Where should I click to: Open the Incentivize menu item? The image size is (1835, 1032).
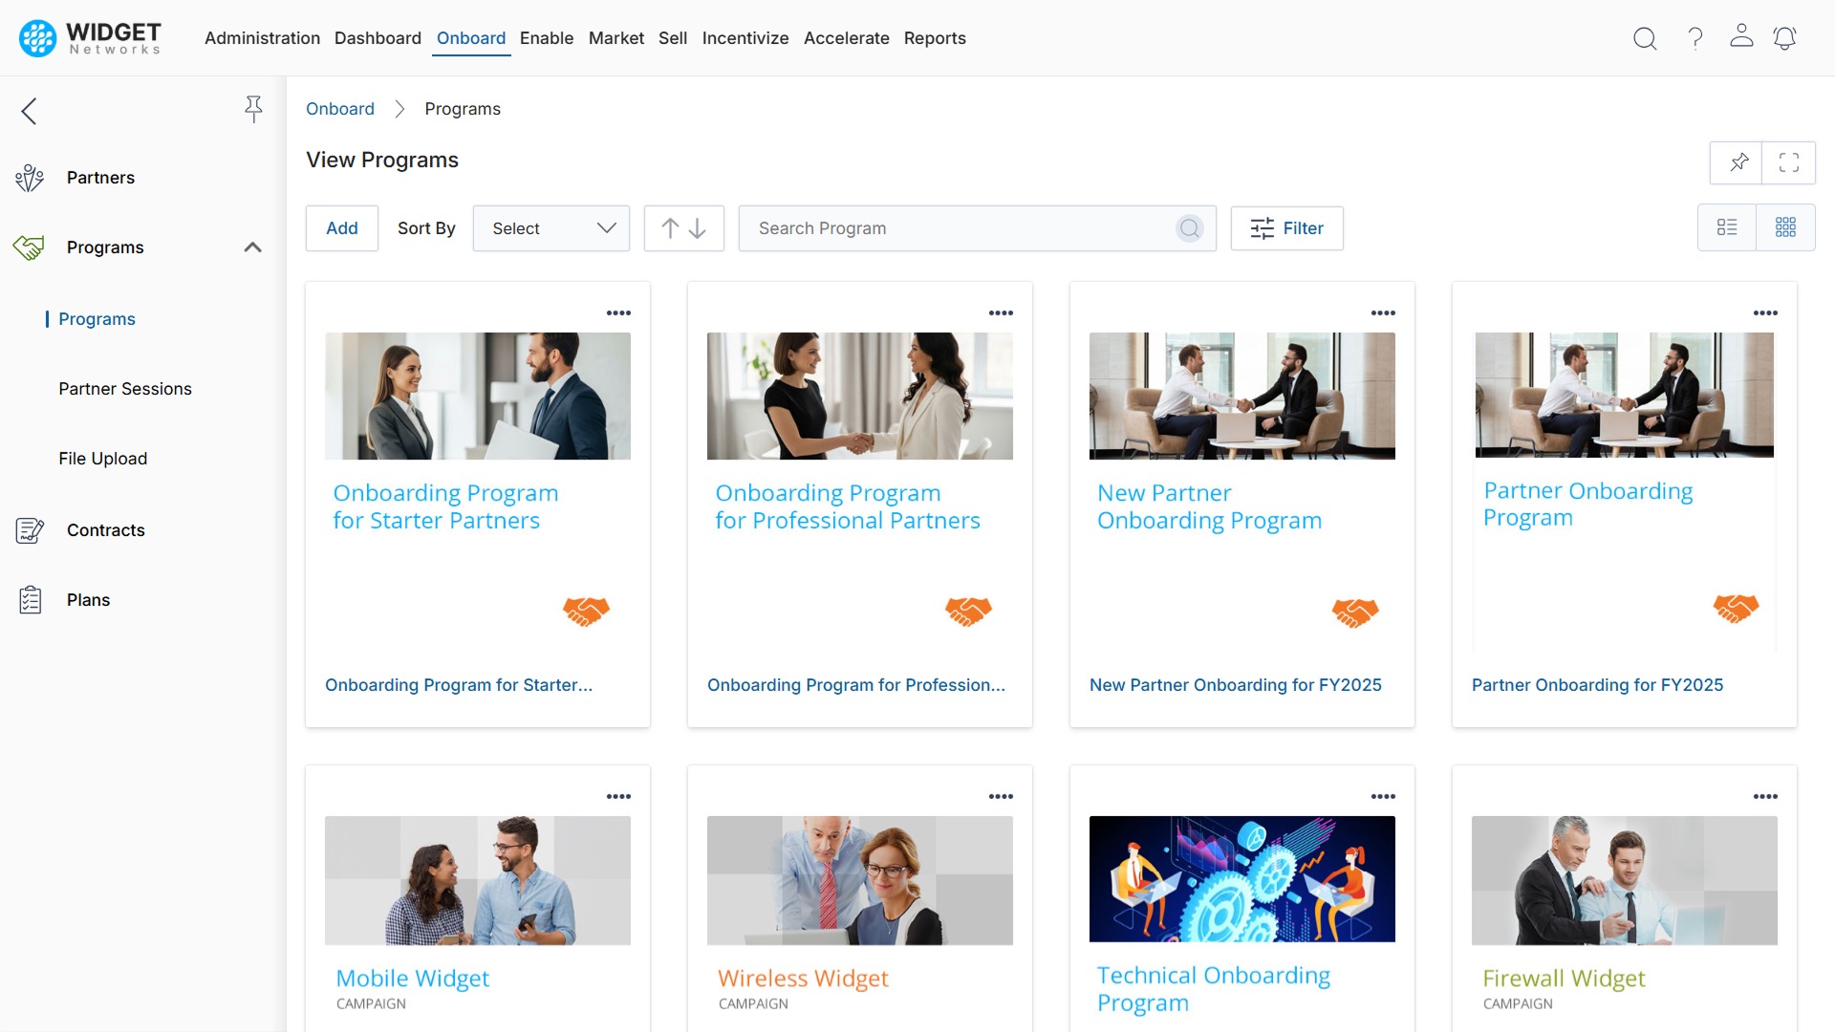(x=745, y=38)
